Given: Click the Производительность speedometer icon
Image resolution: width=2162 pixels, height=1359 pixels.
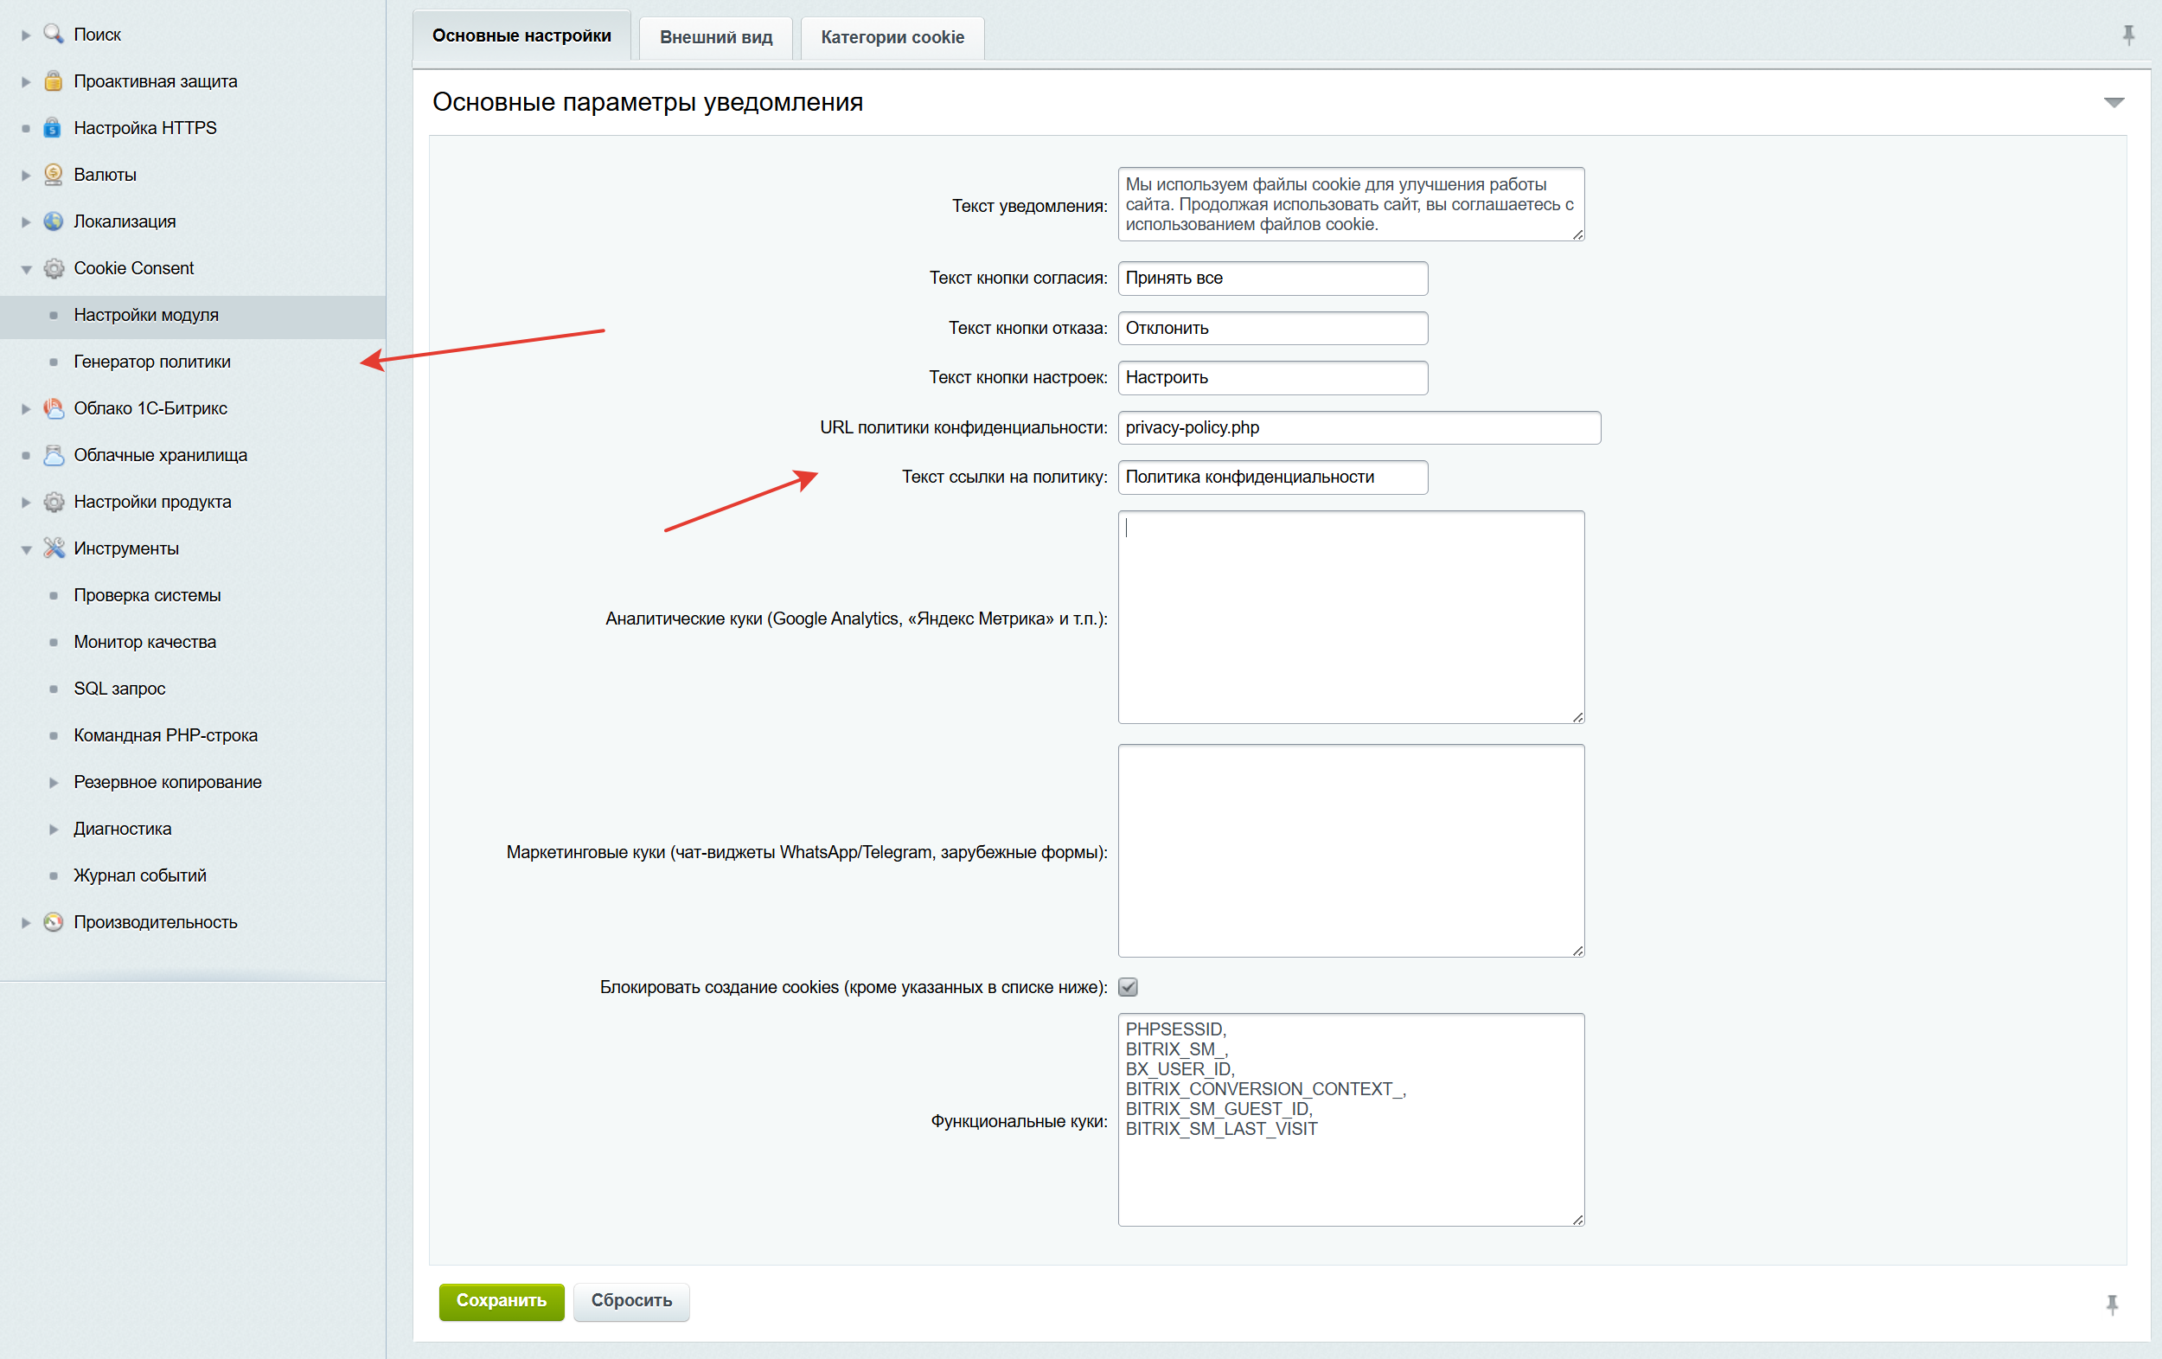Looking at the screenshot, I should [x=53, y=921].
